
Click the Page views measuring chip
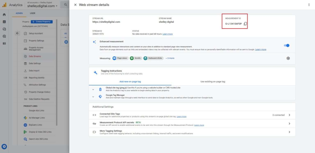[120, 58]
